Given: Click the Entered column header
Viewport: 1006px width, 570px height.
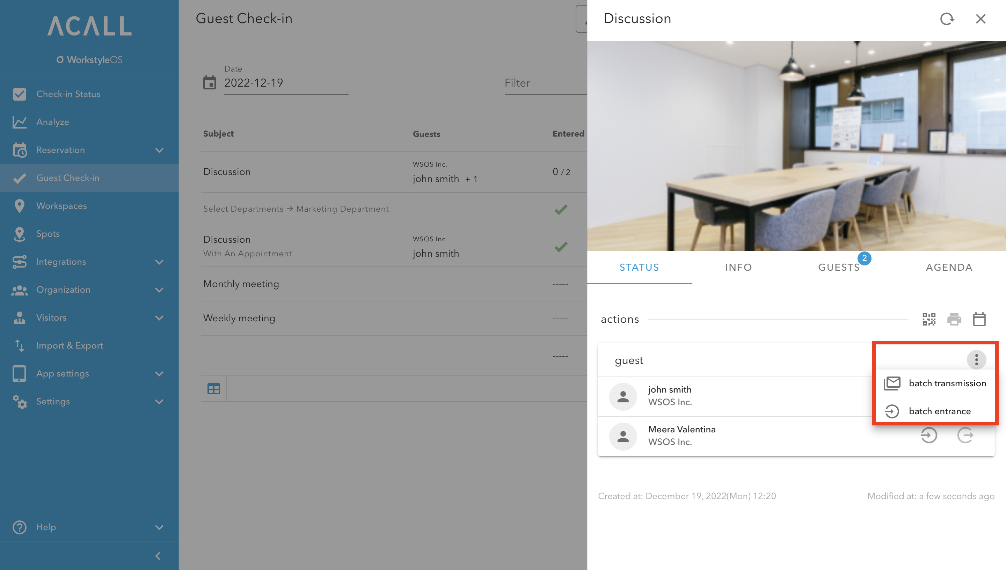Looking at the screenshot, I should [x=568, y=134].
